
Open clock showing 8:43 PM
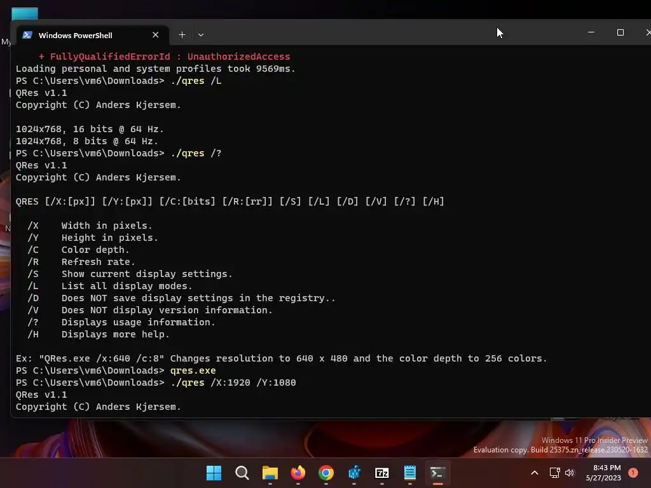(x=603, y=473)
